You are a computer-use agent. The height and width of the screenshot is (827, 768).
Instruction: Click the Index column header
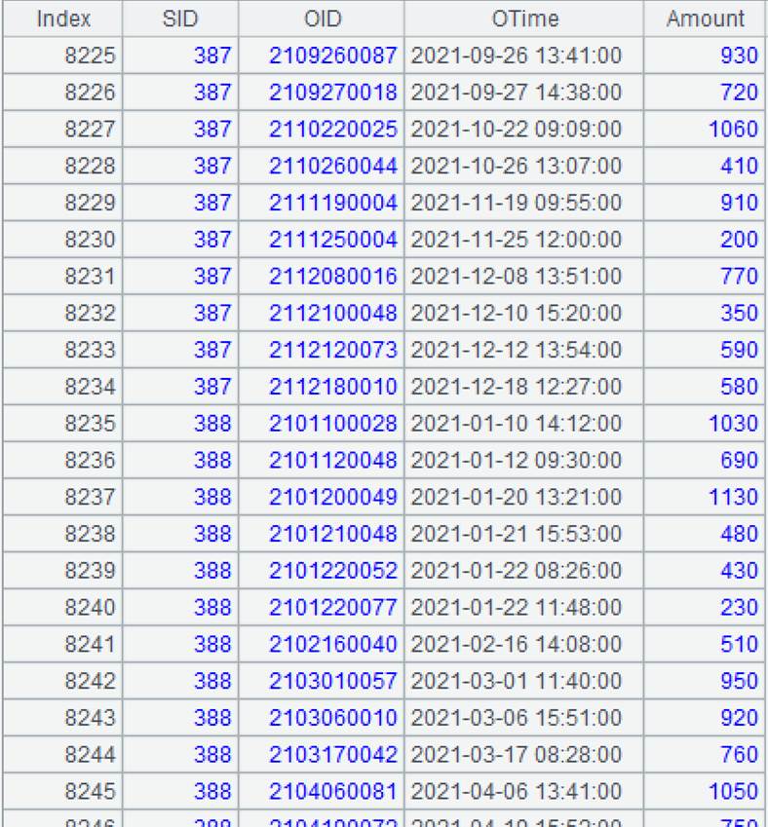coord(62,19)
